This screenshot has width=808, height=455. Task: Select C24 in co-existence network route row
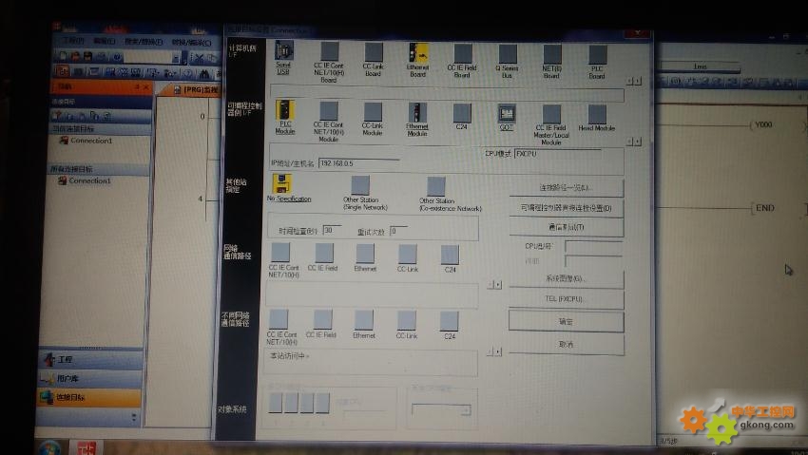[450, 321]
